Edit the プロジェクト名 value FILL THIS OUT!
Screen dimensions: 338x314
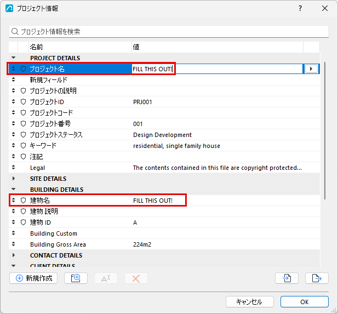pos(217,69)
